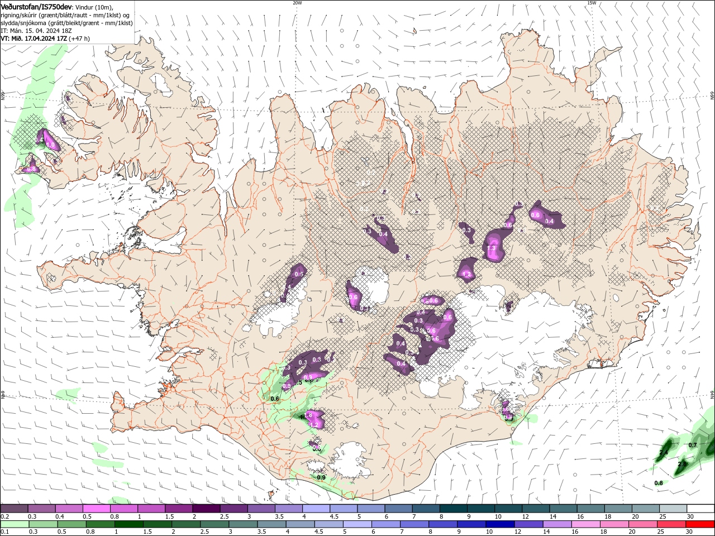Pick the 12 swatch in upper legend row

click(536, 509)
